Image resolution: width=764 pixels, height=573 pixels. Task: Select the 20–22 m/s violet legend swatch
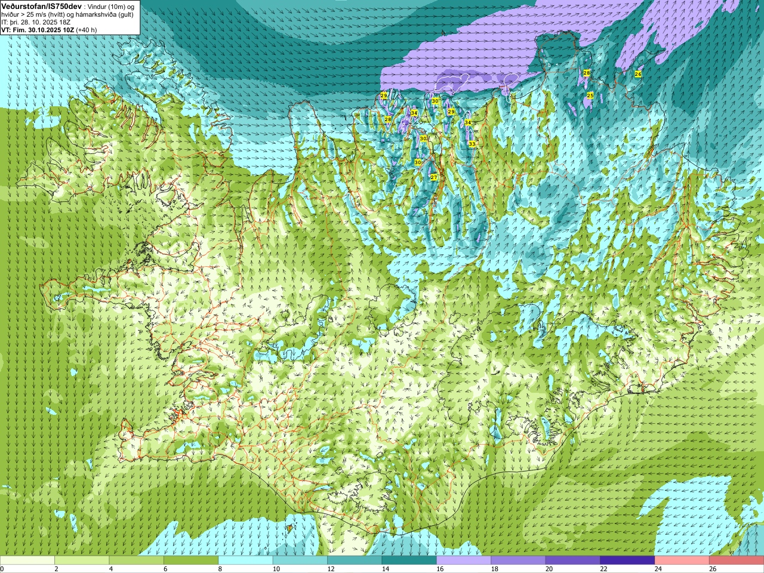[x=573, y=560]
